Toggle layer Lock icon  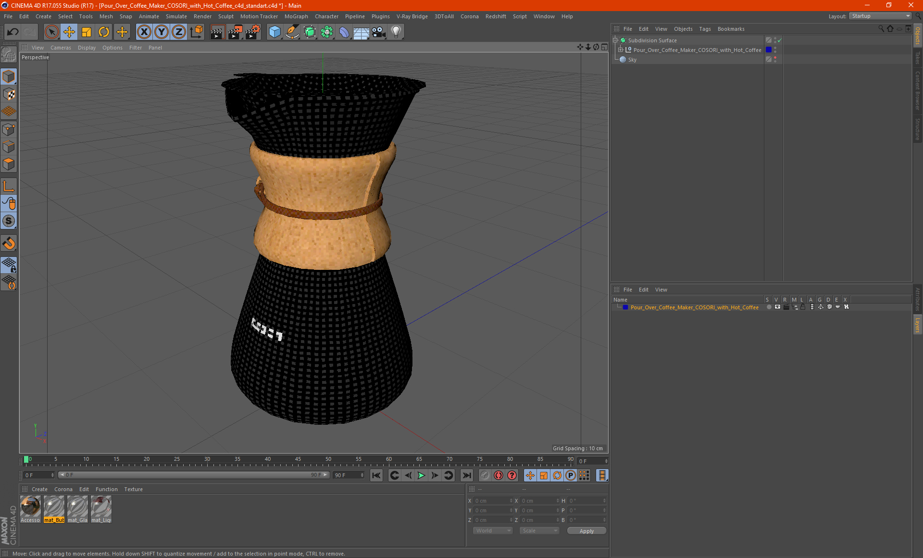point(803,307)
